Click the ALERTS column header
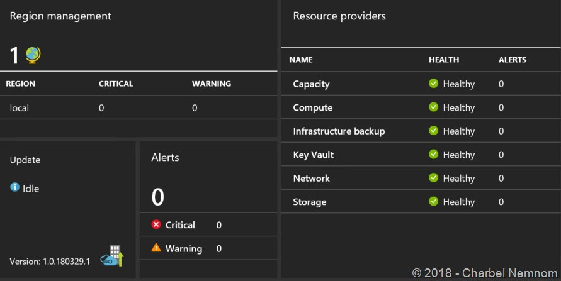 pos(513,60)
